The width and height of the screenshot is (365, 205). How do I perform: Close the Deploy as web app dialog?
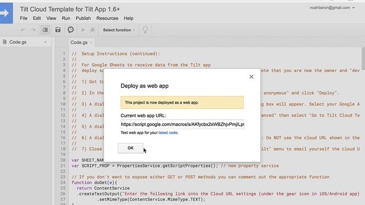pyautogui.click(x=252, y=77)
